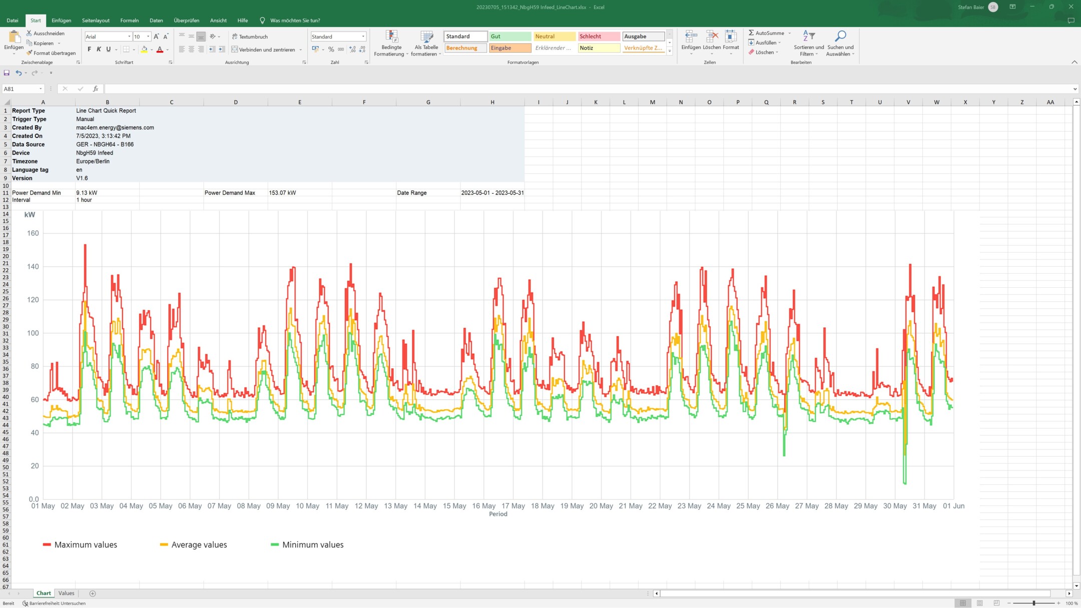Expand the Verbinden und zentrieren dropdown arrow
Screen dimensions: 1081x608
tap(300, 50)
